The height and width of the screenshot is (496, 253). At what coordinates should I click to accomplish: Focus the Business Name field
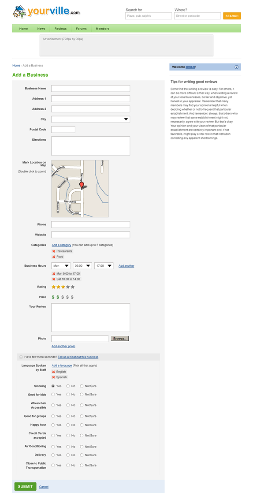(91, 89)
